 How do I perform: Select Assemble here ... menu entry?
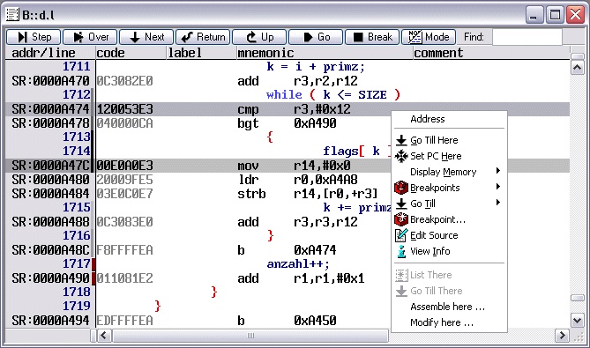448,307
